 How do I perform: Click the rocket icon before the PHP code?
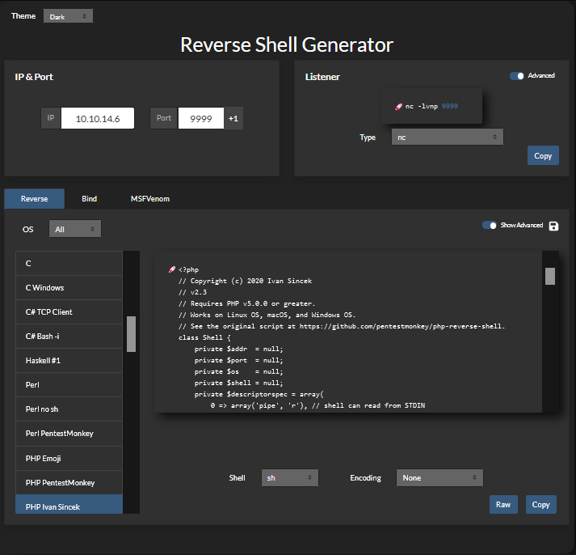(x=172, y=269)
